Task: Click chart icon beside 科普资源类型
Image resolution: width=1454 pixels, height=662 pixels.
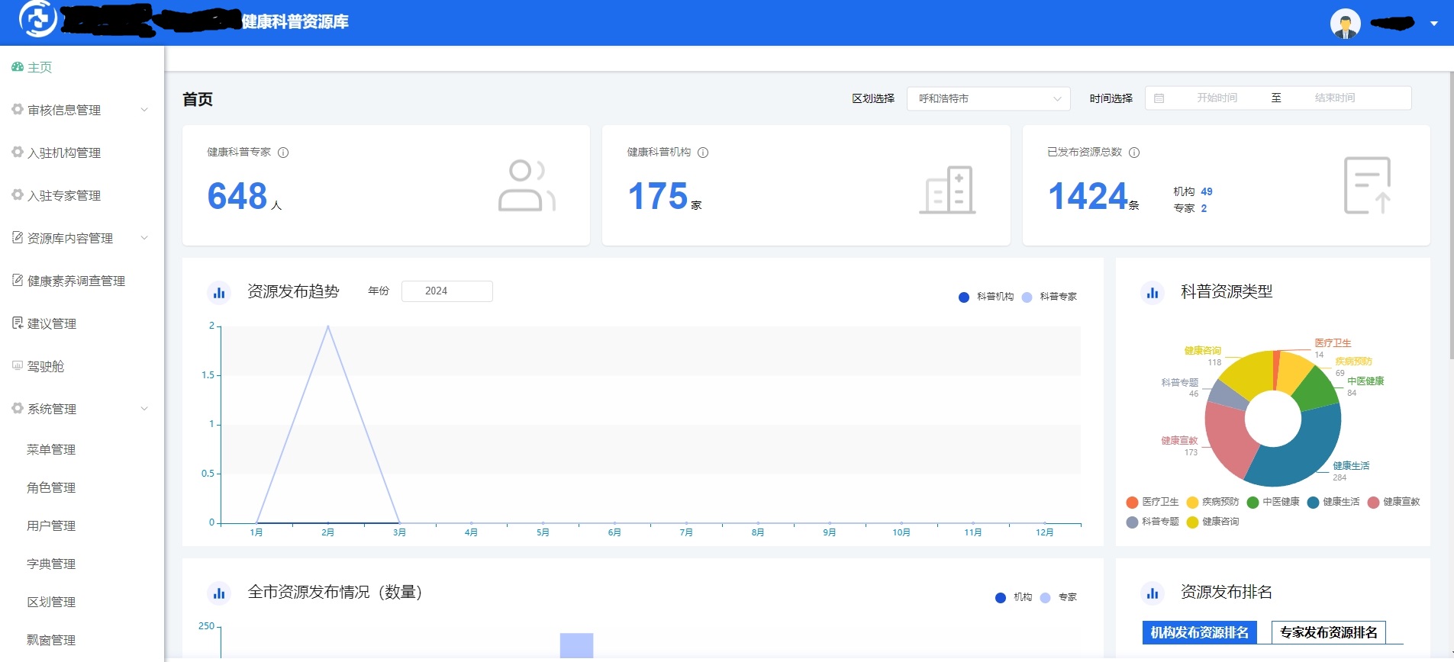Action: 1153,292
